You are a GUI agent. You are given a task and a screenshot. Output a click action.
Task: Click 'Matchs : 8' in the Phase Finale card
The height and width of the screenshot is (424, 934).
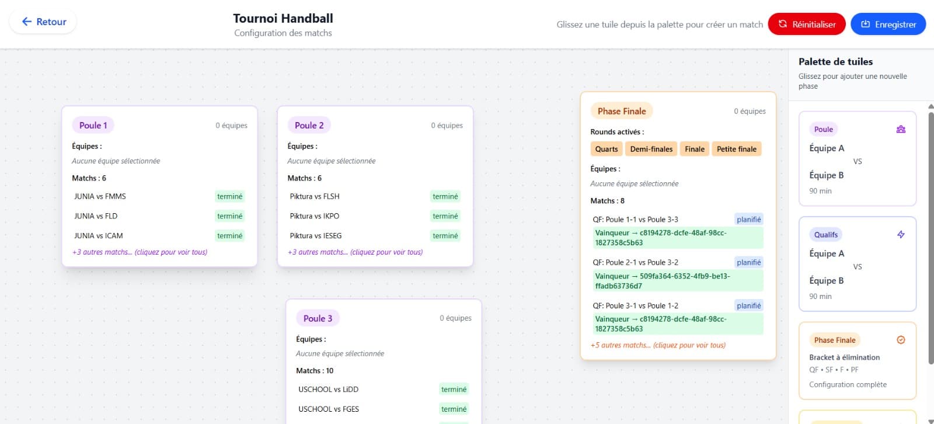607,201
